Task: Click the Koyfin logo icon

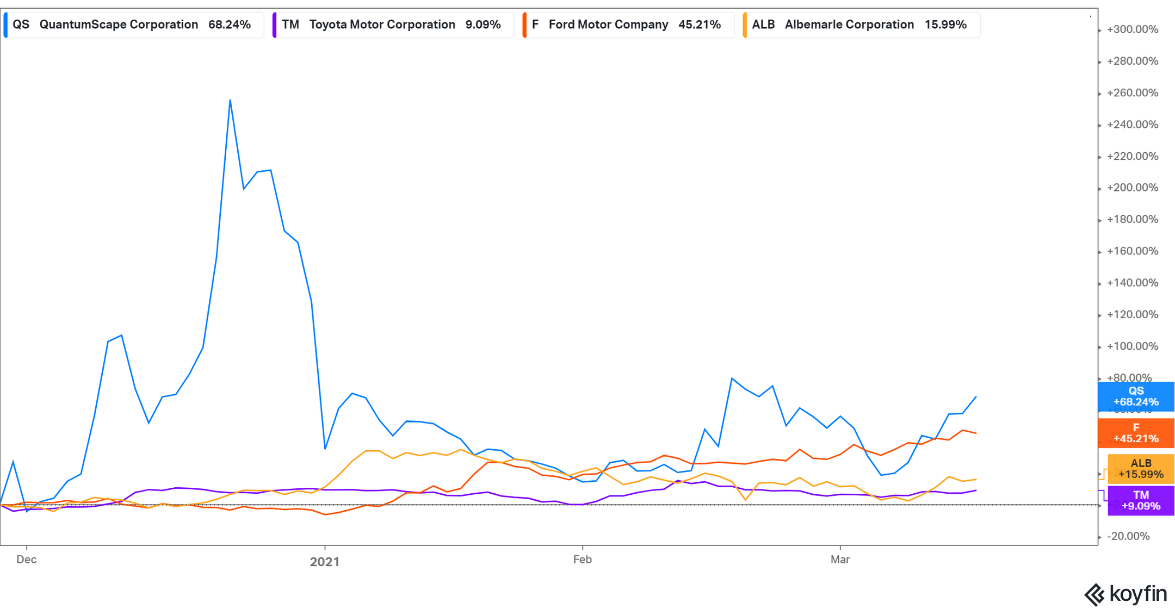Action: click(1094, 594)
